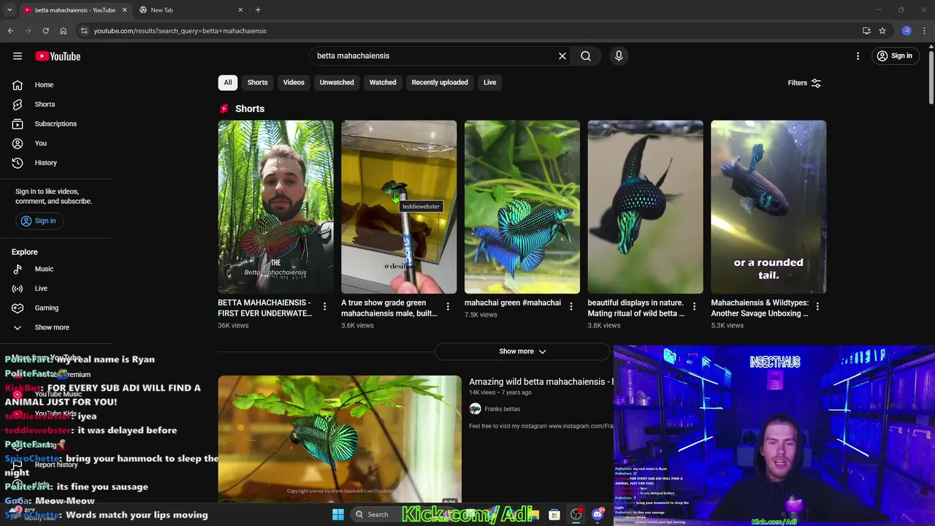Open History in the sidebar
935x526 pixels.
click(x=45, y=163)
